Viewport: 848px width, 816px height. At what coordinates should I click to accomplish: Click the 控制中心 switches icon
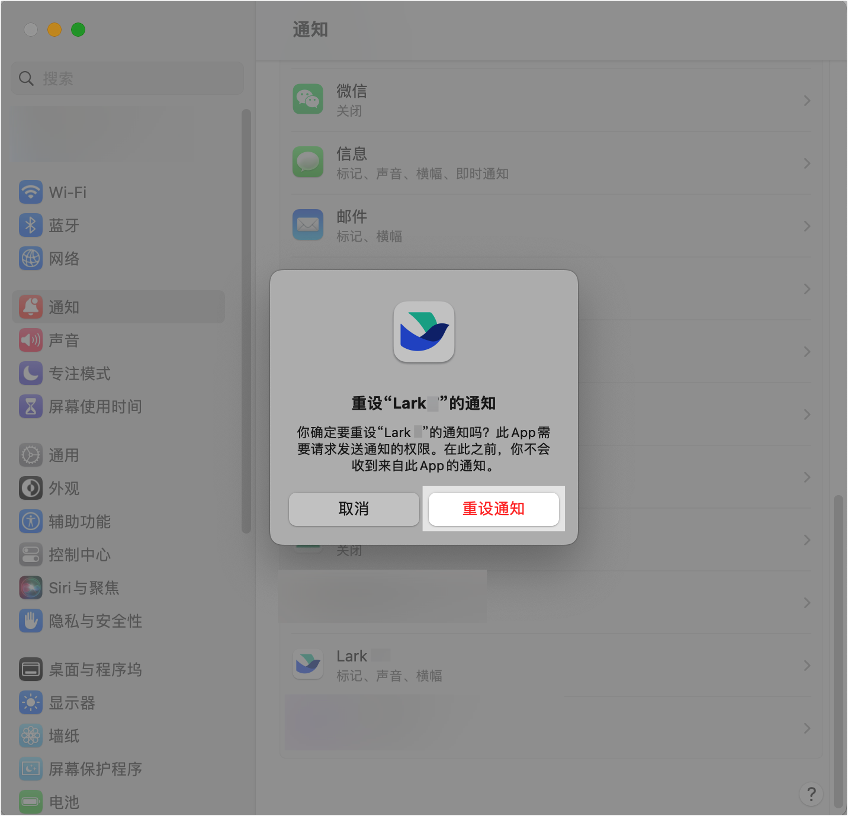(31, 554)
